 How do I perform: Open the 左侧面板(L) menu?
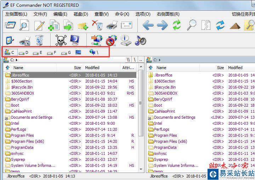click(x=16, y=14)
